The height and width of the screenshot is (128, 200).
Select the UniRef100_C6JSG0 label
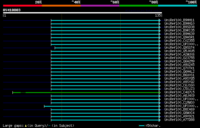point(179,86)
